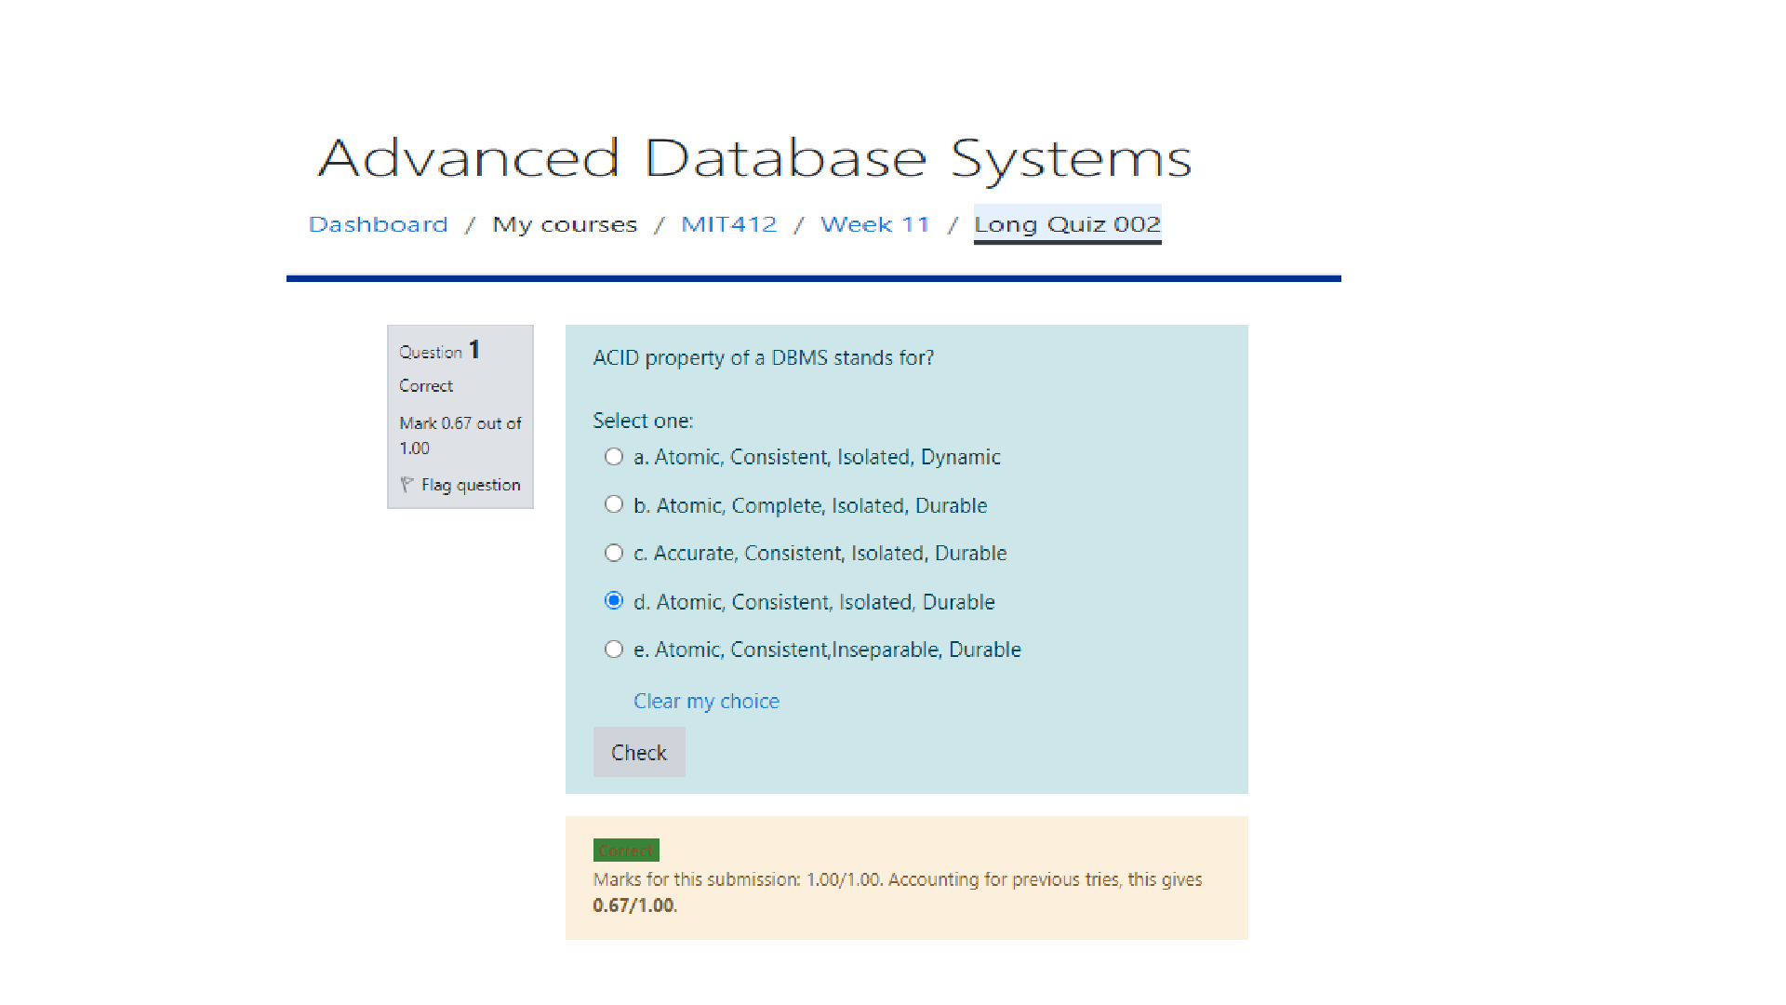Open the Dashboard breadcrumb link
The width and height of the screenshot is (1786, 1005).
378,224
